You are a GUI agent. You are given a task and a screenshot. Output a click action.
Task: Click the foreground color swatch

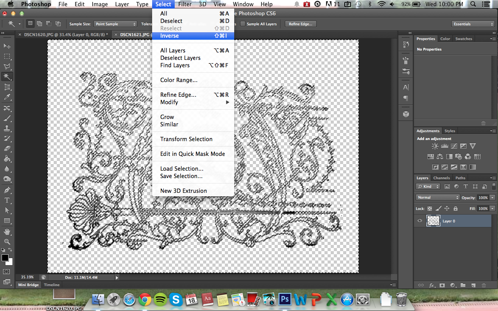coord(5,258)
